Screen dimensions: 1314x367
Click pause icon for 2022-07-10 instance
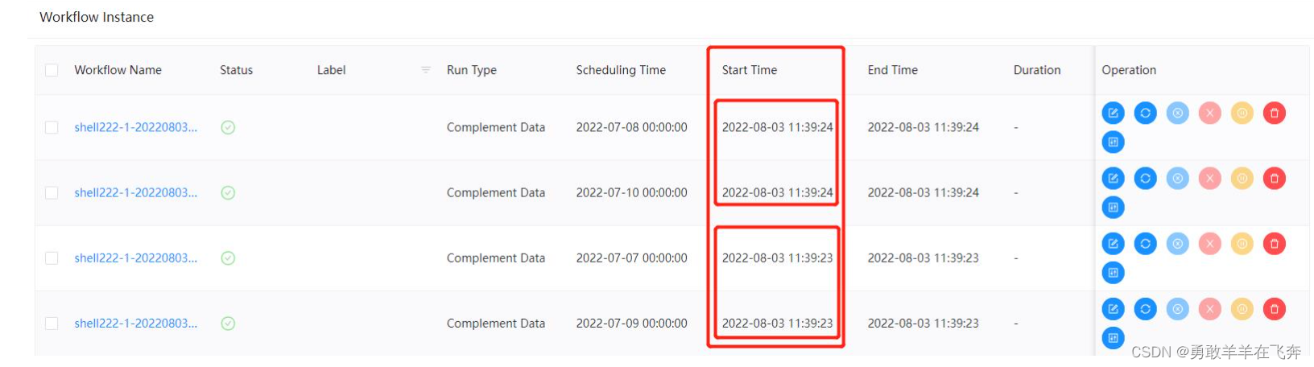pyautogui.click(x=1242, y=179)
